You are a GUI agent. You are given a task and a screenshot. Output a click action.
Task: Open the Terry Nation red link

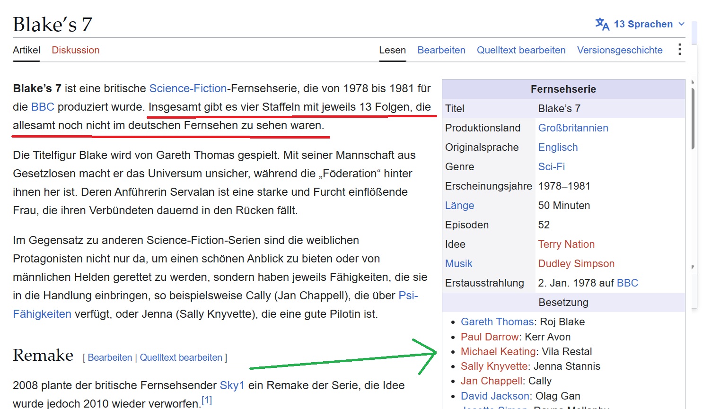coord(566,244)
